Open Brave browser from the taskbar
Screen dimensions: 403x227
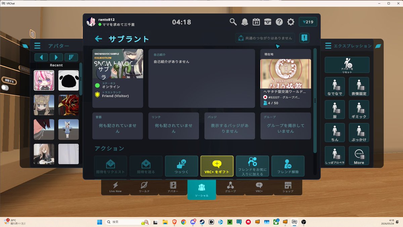point(174,222)
